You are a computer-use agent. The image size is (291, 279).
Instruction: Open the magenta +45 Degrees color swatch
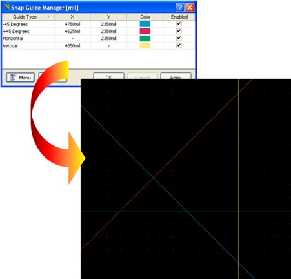click(x=145, y=31)
